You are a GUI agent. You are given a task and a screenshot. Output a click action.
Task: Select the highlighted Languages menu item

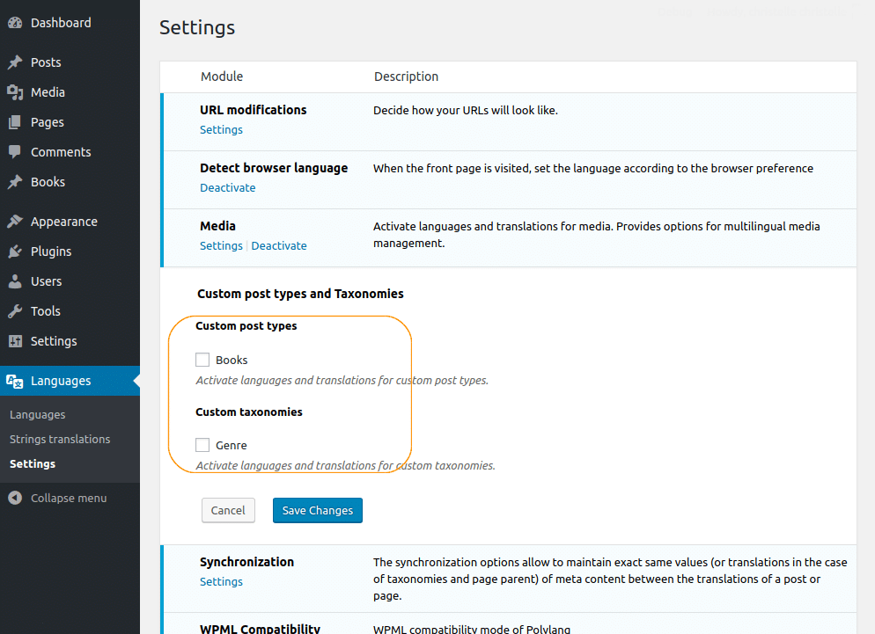point(70,382)
